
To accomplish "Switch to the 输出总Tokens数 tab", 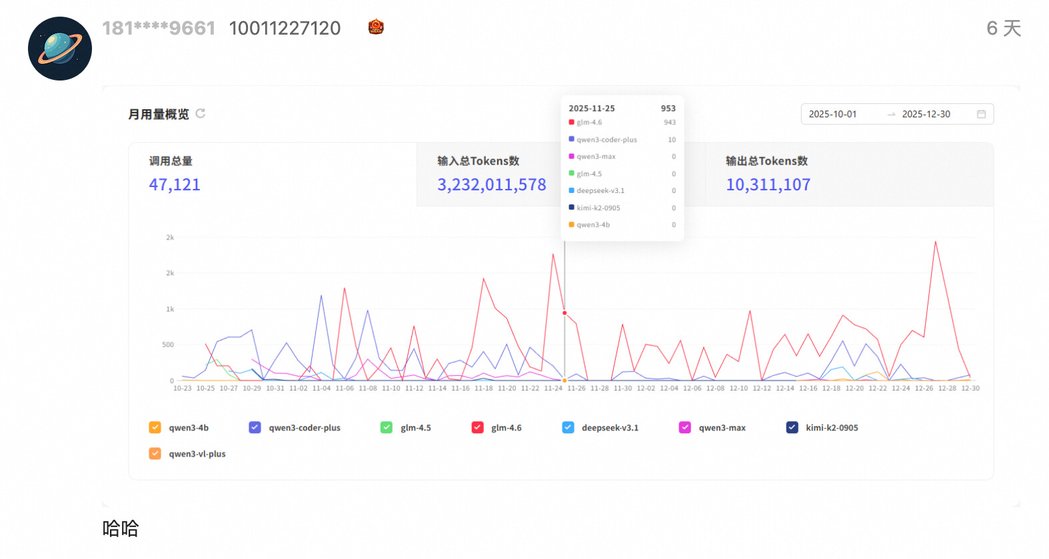I will tap(849, 174).
